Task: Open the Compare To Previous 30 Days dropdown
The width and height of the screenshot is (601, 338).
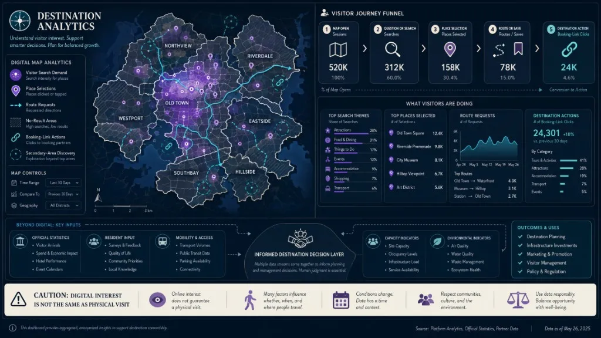Action: [63, 194]
